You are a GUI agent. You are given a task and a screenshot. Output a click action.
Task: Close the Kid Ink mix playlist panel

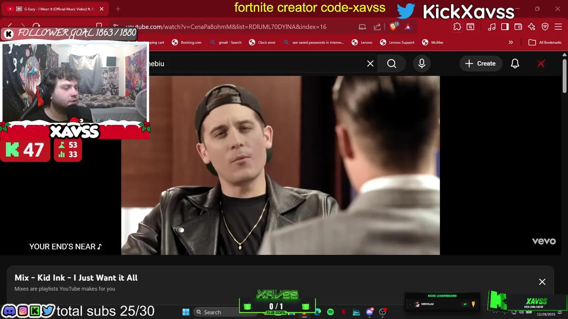[542, 282]
